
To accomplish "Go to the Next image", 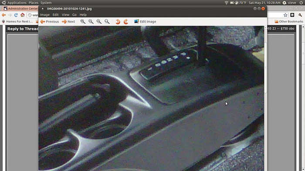I will (68, 22).
